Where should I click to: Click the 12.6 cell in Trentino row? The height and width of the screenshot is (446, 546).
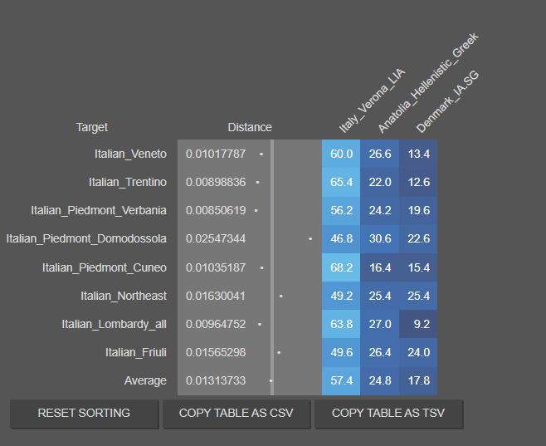point(418,182)
